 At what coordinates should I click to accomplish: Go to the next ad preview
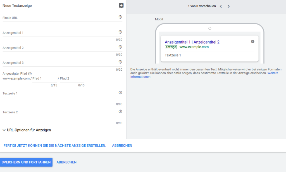coord(228,6)
